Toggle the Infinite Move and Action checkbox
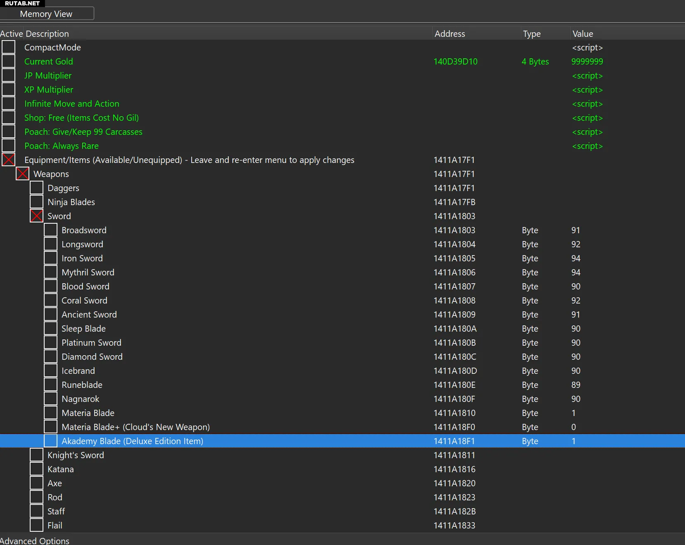685x545 pixels. (9, 103)
